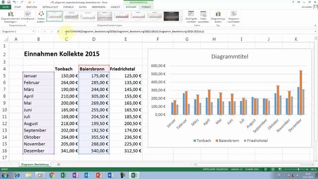This screenshot has width=318, height=179.
Task: Click Diagramm verschieben
Action: point(234,17)
